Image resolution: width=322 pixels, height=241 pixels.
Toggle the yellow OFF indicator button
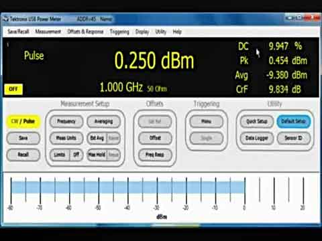click(x=13, y=89)
